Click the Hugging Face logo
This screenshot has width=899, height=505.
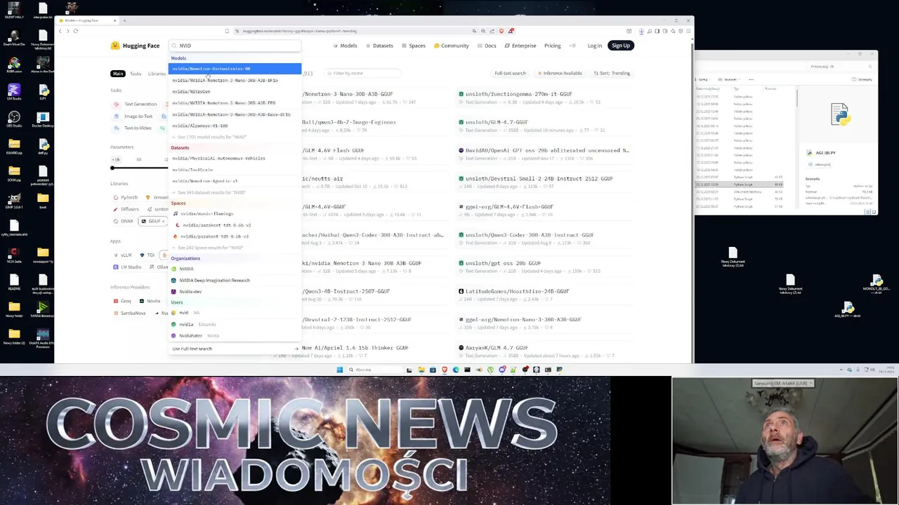coord(135,46)
